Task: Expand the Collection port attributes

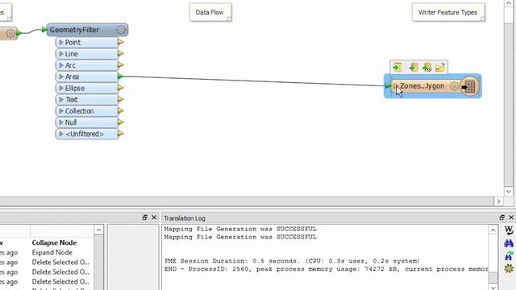Action: (x=61, y=111)
